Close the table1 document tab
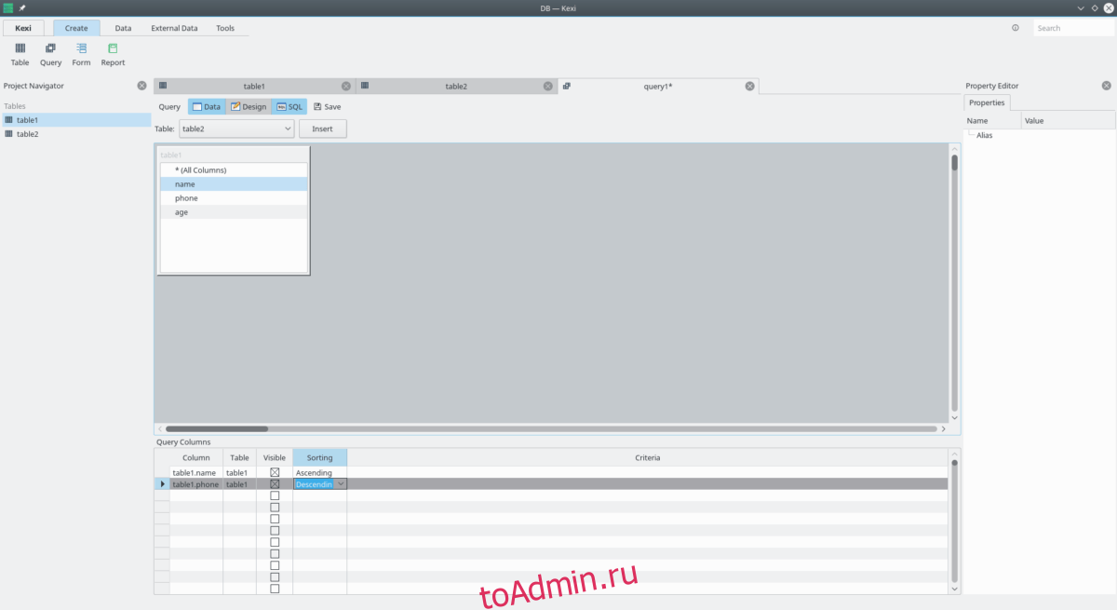Screen dimensions: 1117x610 tap(346, 86)
